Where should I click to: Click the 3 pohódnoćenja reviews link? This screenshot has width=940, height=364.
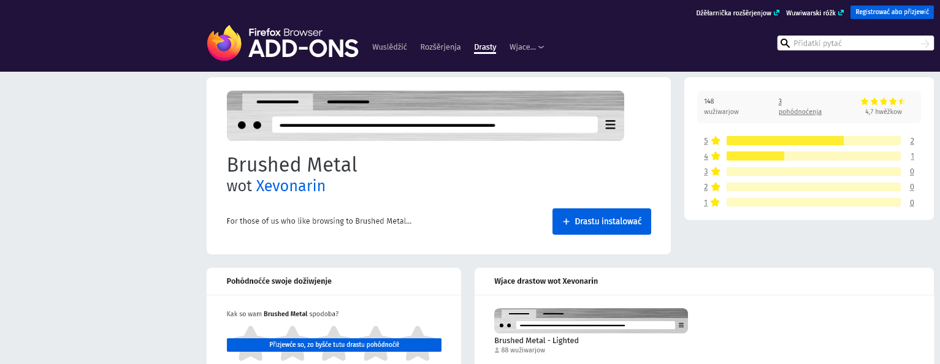(x=800, y=112)
